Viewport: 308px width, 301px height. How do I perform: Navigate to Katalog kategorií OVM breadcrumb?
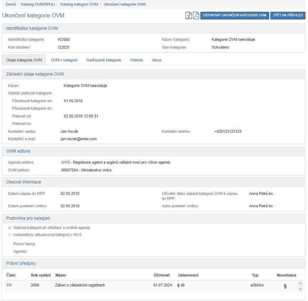click(79, 4)
